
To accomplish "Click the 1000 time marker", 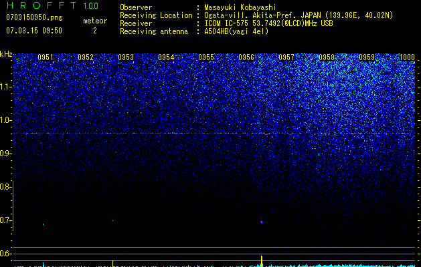I will (408, 57).
